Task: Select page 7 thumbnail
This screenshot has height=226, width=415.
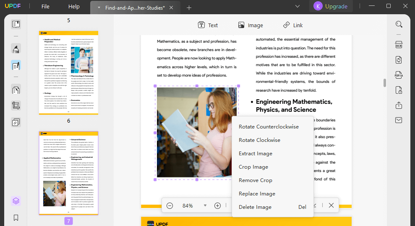Action: pyautogui.click(x=68, y=173)
